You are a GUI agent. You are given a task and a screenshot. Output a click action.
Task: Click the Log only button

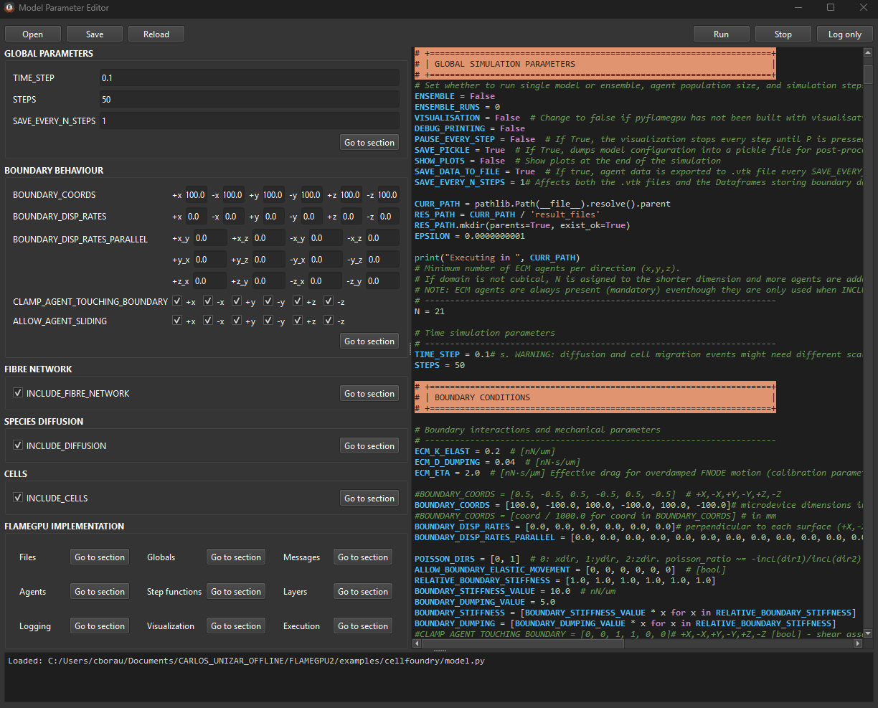pyautogui.click(x=844, y=33)
